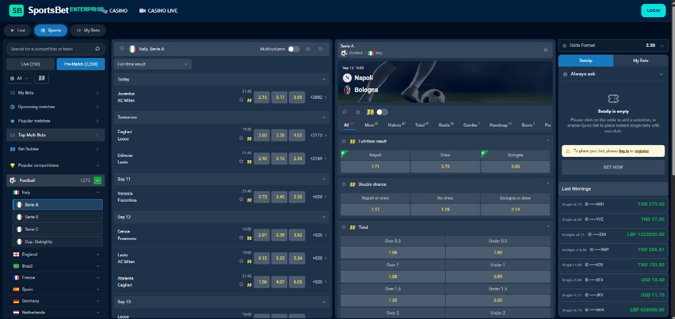Favorite the Napoli vs Bologna event star in header
This screenshot has width=675, height=319.
point(546,49)
